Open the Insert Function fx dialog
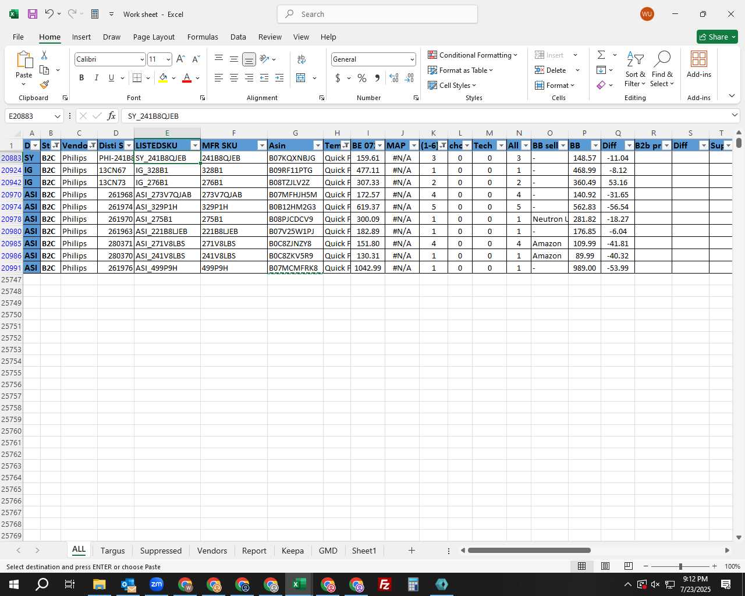Screen dimensions: 745x596 click(111, 116)
